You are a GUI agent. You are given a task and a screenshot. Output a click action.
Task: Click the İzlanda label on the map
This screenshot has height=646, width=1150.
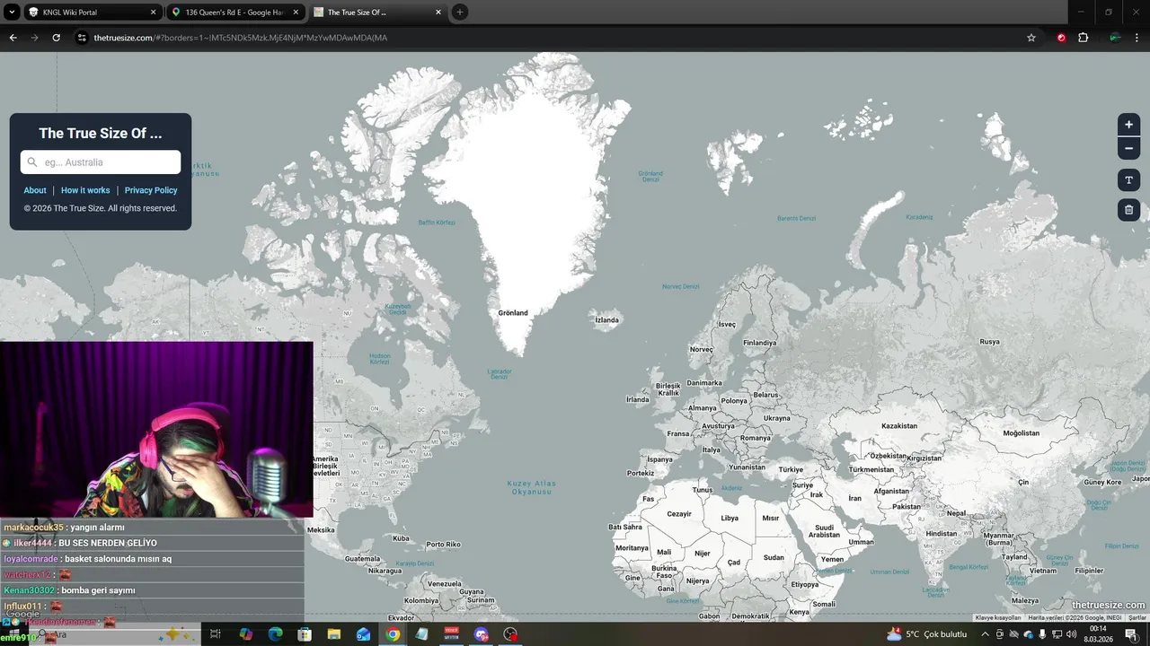[x=606, y=320]
